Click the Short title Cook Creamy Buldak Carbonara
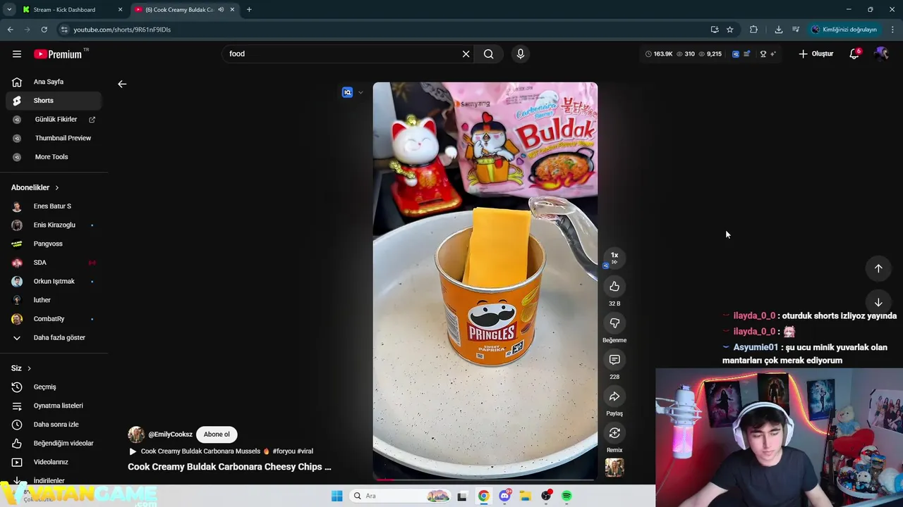This screenshot has height=507, width=903. tap(229, 467)
